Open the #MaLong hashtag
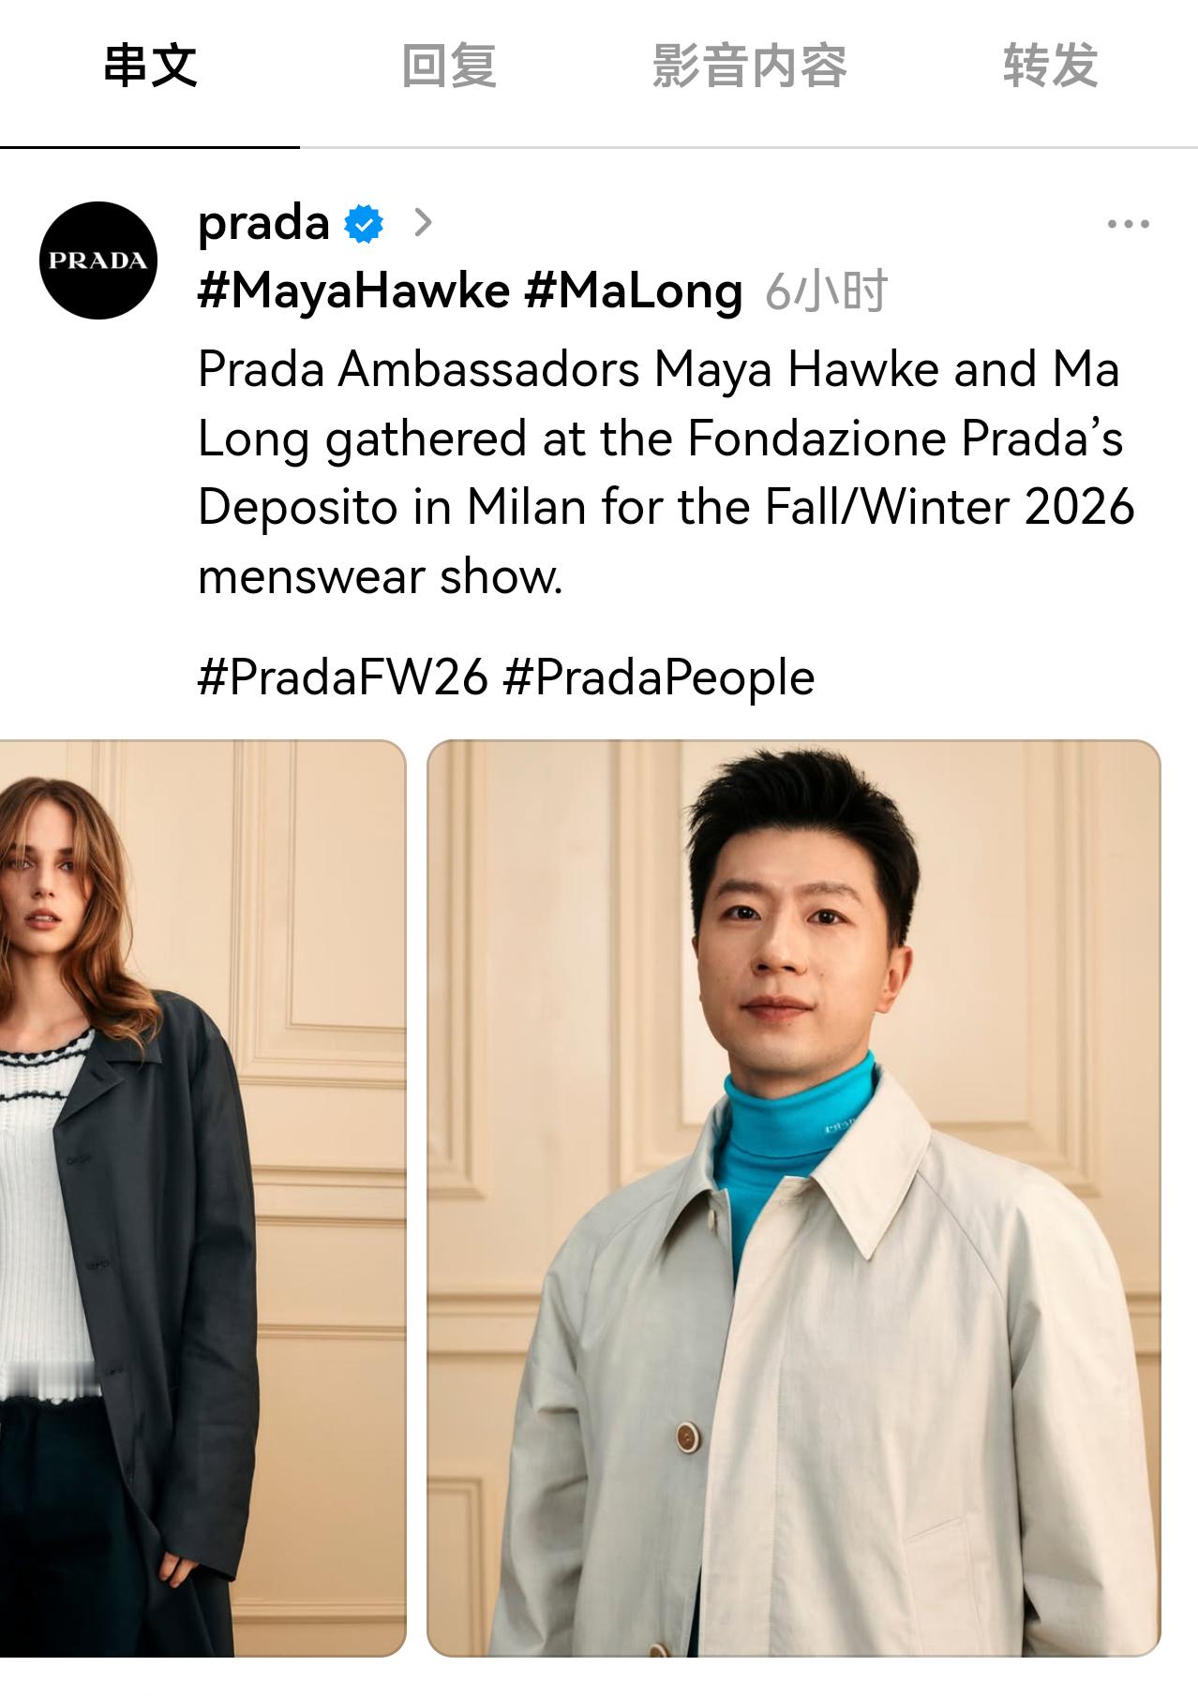This screenshot has width=1198, height=1696. tap(634, 291)
